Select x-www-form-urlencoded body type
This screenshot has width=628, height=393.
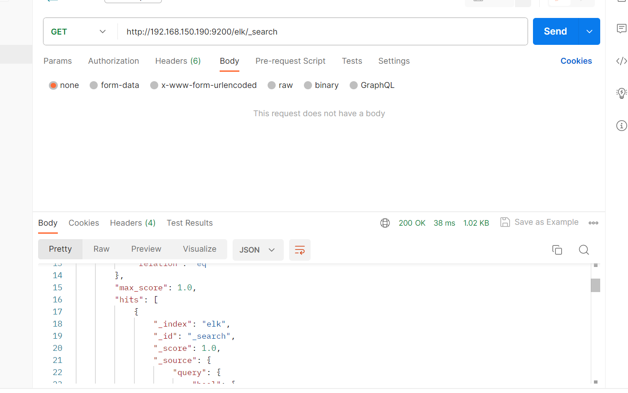[154, 85]
